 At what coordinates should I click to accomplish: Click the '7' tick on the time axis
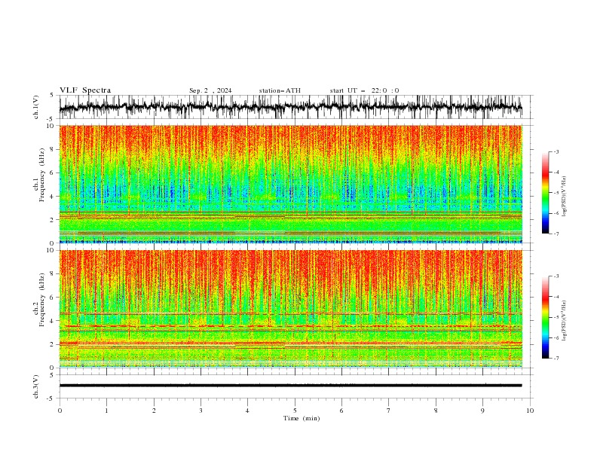point(389,411)
